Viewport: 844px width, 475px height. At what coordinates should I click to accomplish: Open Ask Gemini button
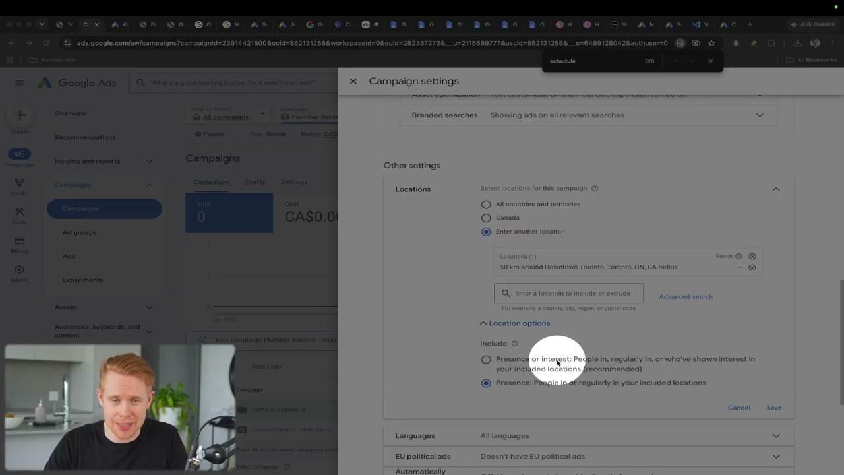(812, 24)
